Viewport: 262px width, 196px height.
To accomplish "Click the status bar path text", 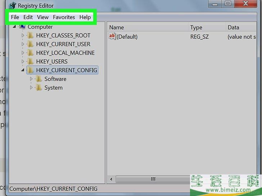I will tap(53, 189).
